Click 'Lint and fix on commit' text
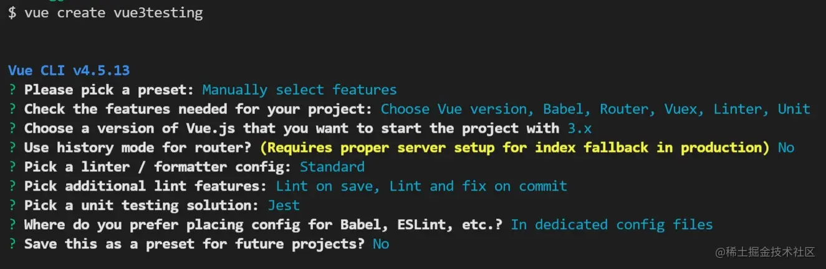Screen dimensions: 826x269 (x=479, y=186)
